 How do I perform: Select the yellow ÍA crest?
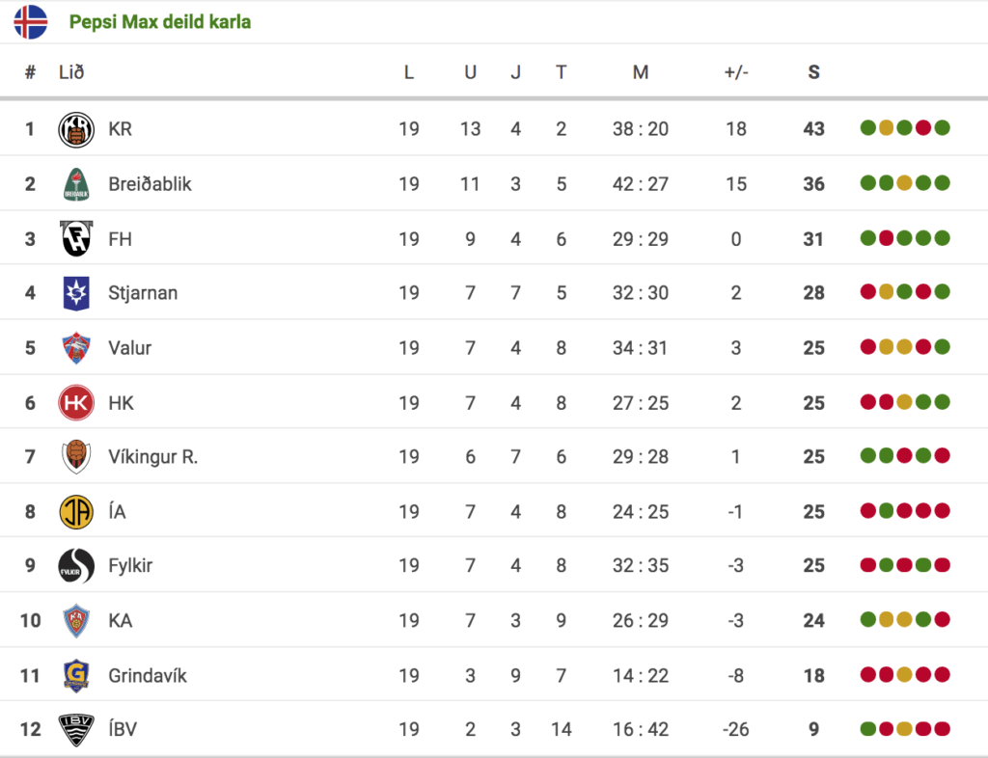[76, 512]
